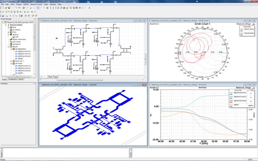
Task: Click red S(Port1,Port1) swatch in Smith Chart legend
Action: point(241,29)
